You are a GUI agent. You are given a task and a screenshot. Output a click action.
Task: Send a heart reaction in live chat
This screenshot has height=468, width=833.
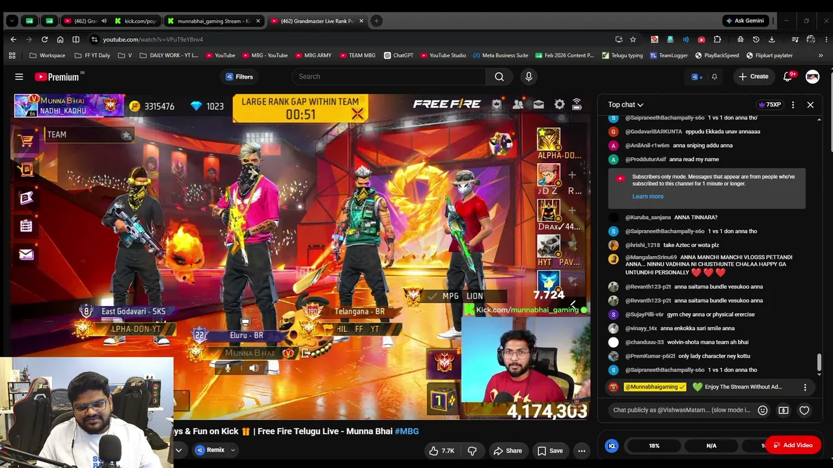pos(804,410)
